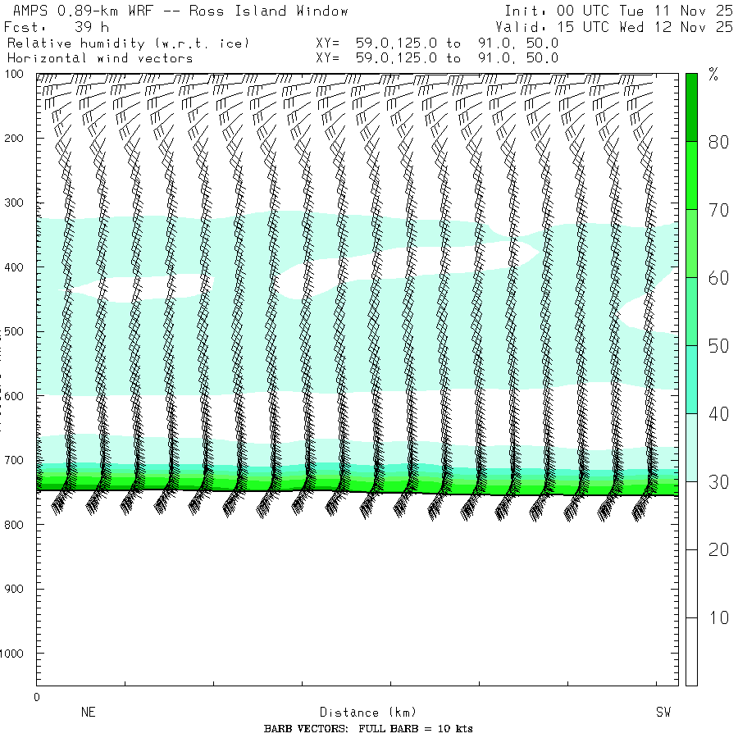Click the darkest green swatch above 80
The width and height of the screenshot is (738, 738).
[691, 107]
